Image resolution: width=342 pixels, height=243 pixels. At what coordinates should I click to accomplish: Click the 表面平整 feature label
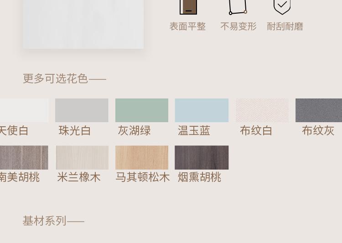click(187, 26)
